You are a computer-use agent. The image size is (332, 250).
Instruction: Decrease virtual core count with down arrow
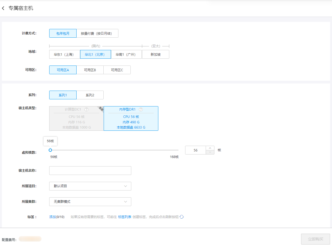tap(210, 152)
